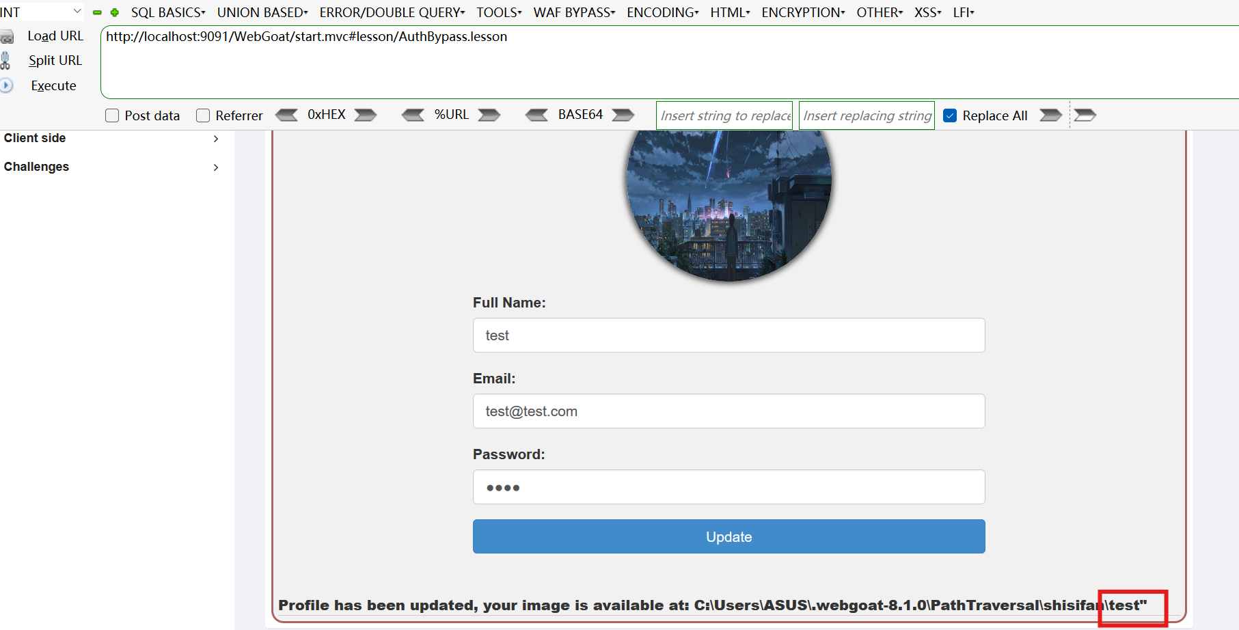Screen dimensions: 1239x630
Task: Open the TOOLS menu
Action: [x=499, y=12]
